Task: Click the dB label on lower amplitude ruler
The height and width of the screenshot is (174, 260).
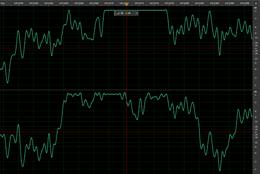Action: tap(256, 92)
